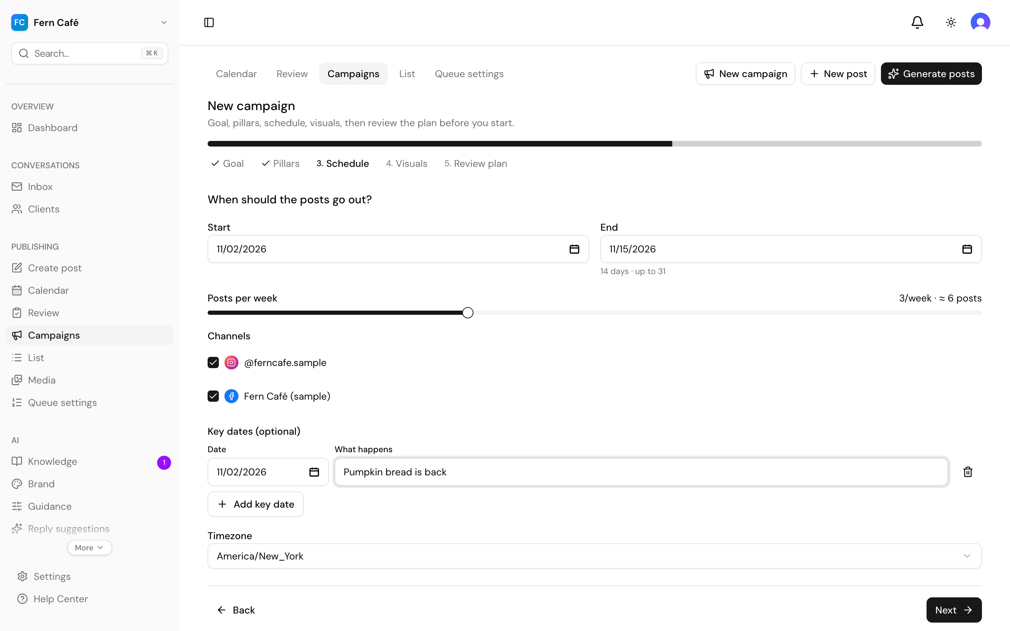The image size is (1010, 631).
Task: Open Media in sidebar
Action: pyautogui.click(x=90, y=380)
